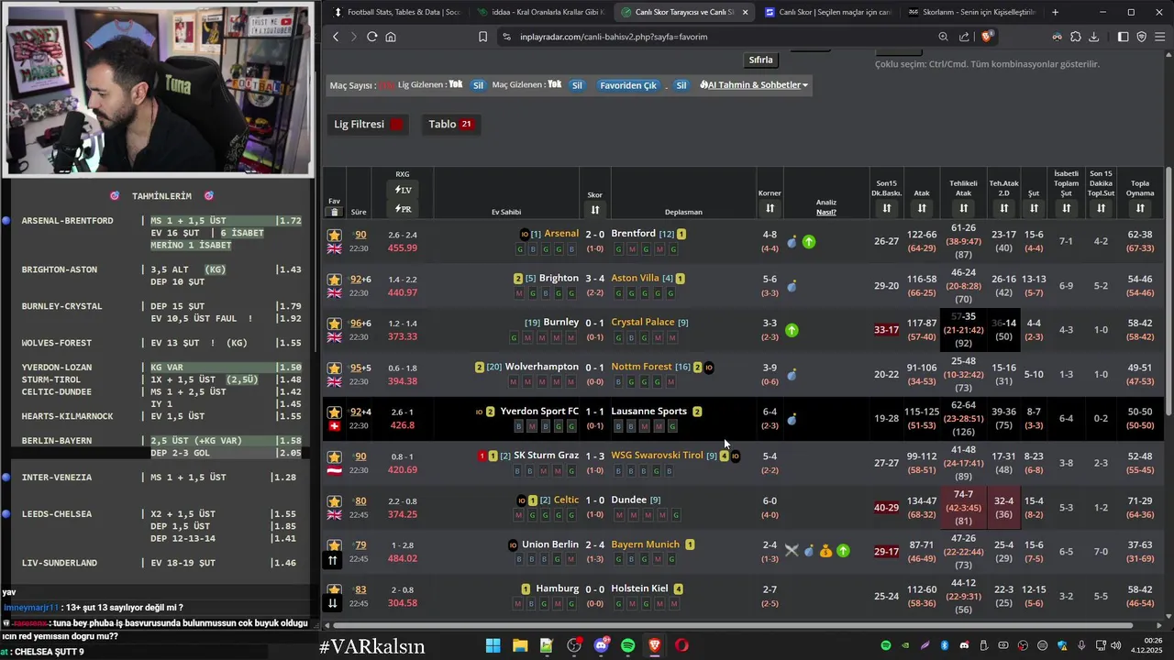
Task: Click money bag icon in Union Berlin row
Action: (x=825, y=551)
